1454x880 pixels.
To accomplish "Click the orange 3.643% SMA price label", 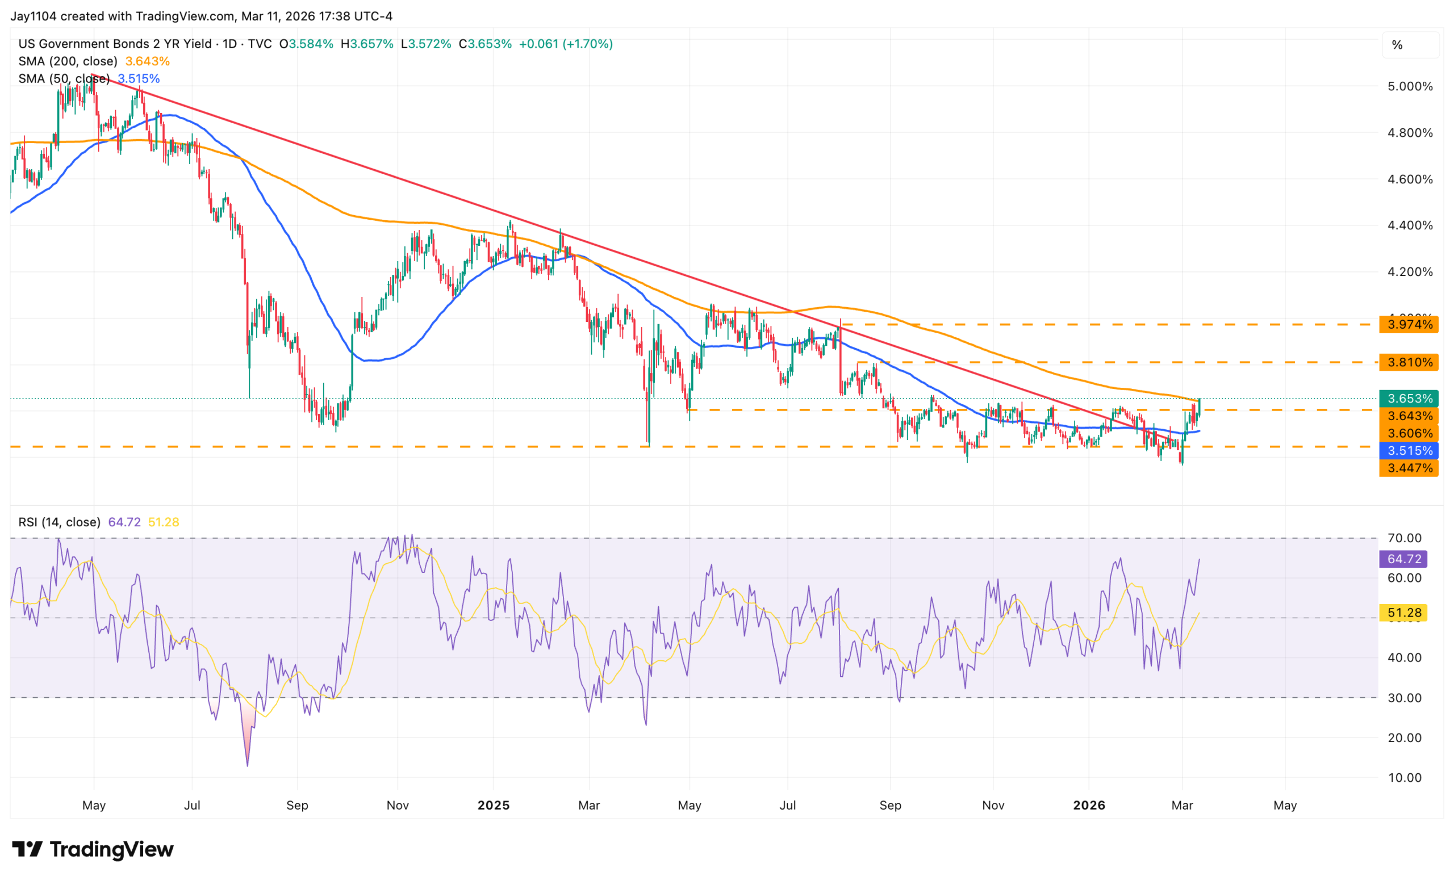I will pos(1409,416).
